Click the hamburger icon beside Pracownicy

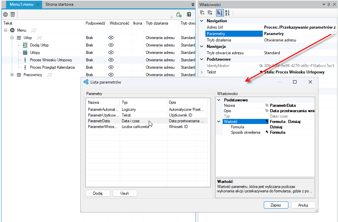point(19,75)
